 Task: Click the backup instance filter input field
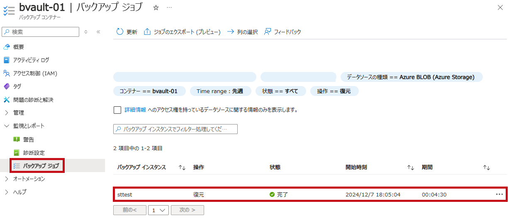coord(175,129)
